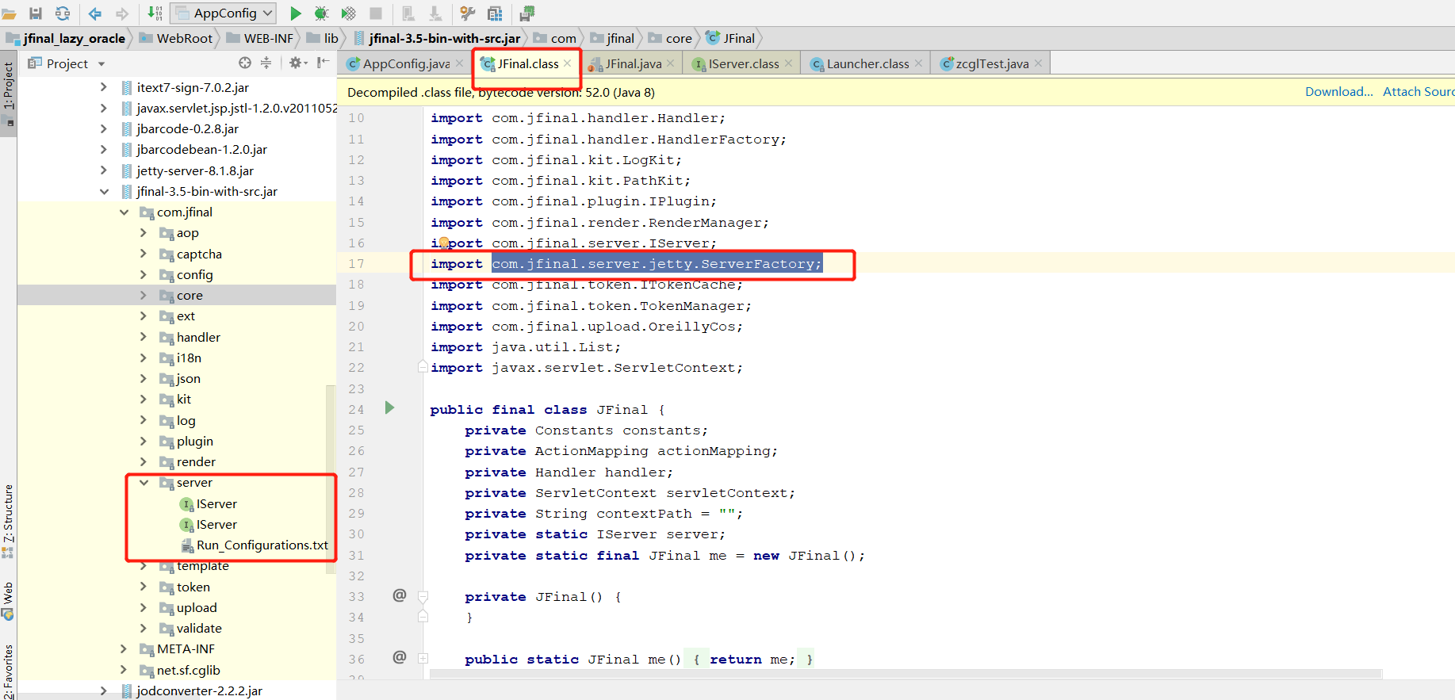Click the Save All floppy icon
Image resolution: width=1455 pixels, height=700 pixels.
coord(36,13)
